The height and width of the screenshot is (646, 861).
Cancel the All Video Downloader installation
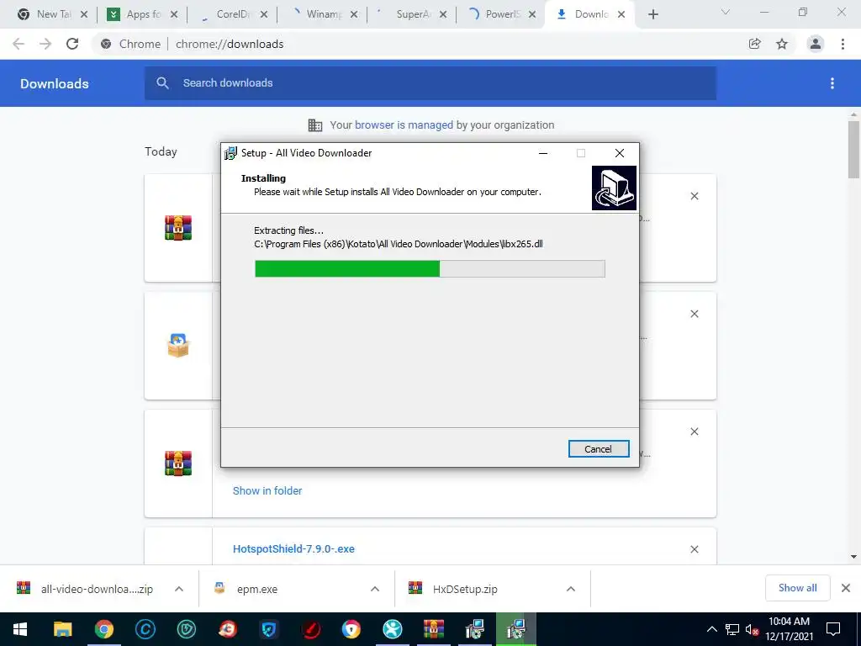[599, 449]
